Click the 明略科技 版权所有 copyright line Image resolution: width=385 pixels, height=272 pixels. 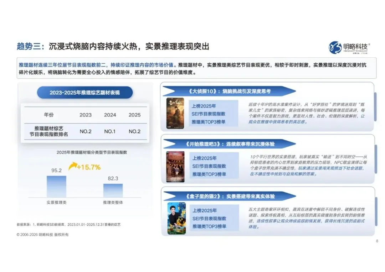42,235
